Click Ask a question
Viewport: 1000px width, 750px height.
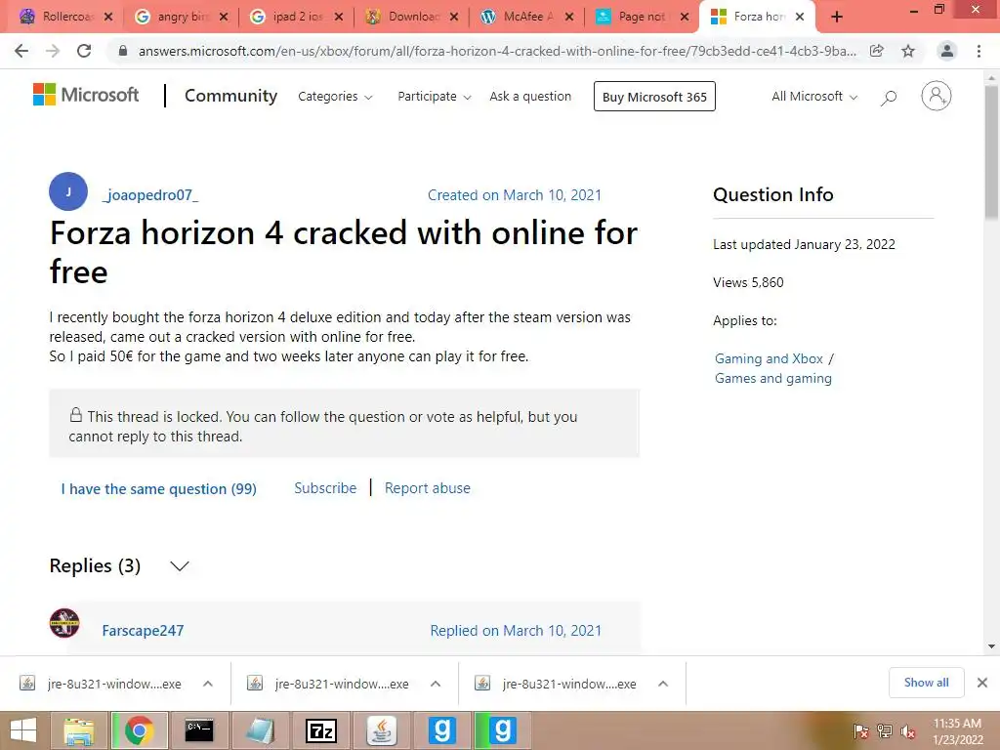pos(530,97)
